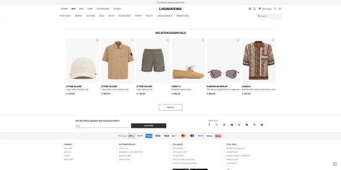
Task: Open the globe language and country selector
Action: pyautogui.click(x=250, y=9)
